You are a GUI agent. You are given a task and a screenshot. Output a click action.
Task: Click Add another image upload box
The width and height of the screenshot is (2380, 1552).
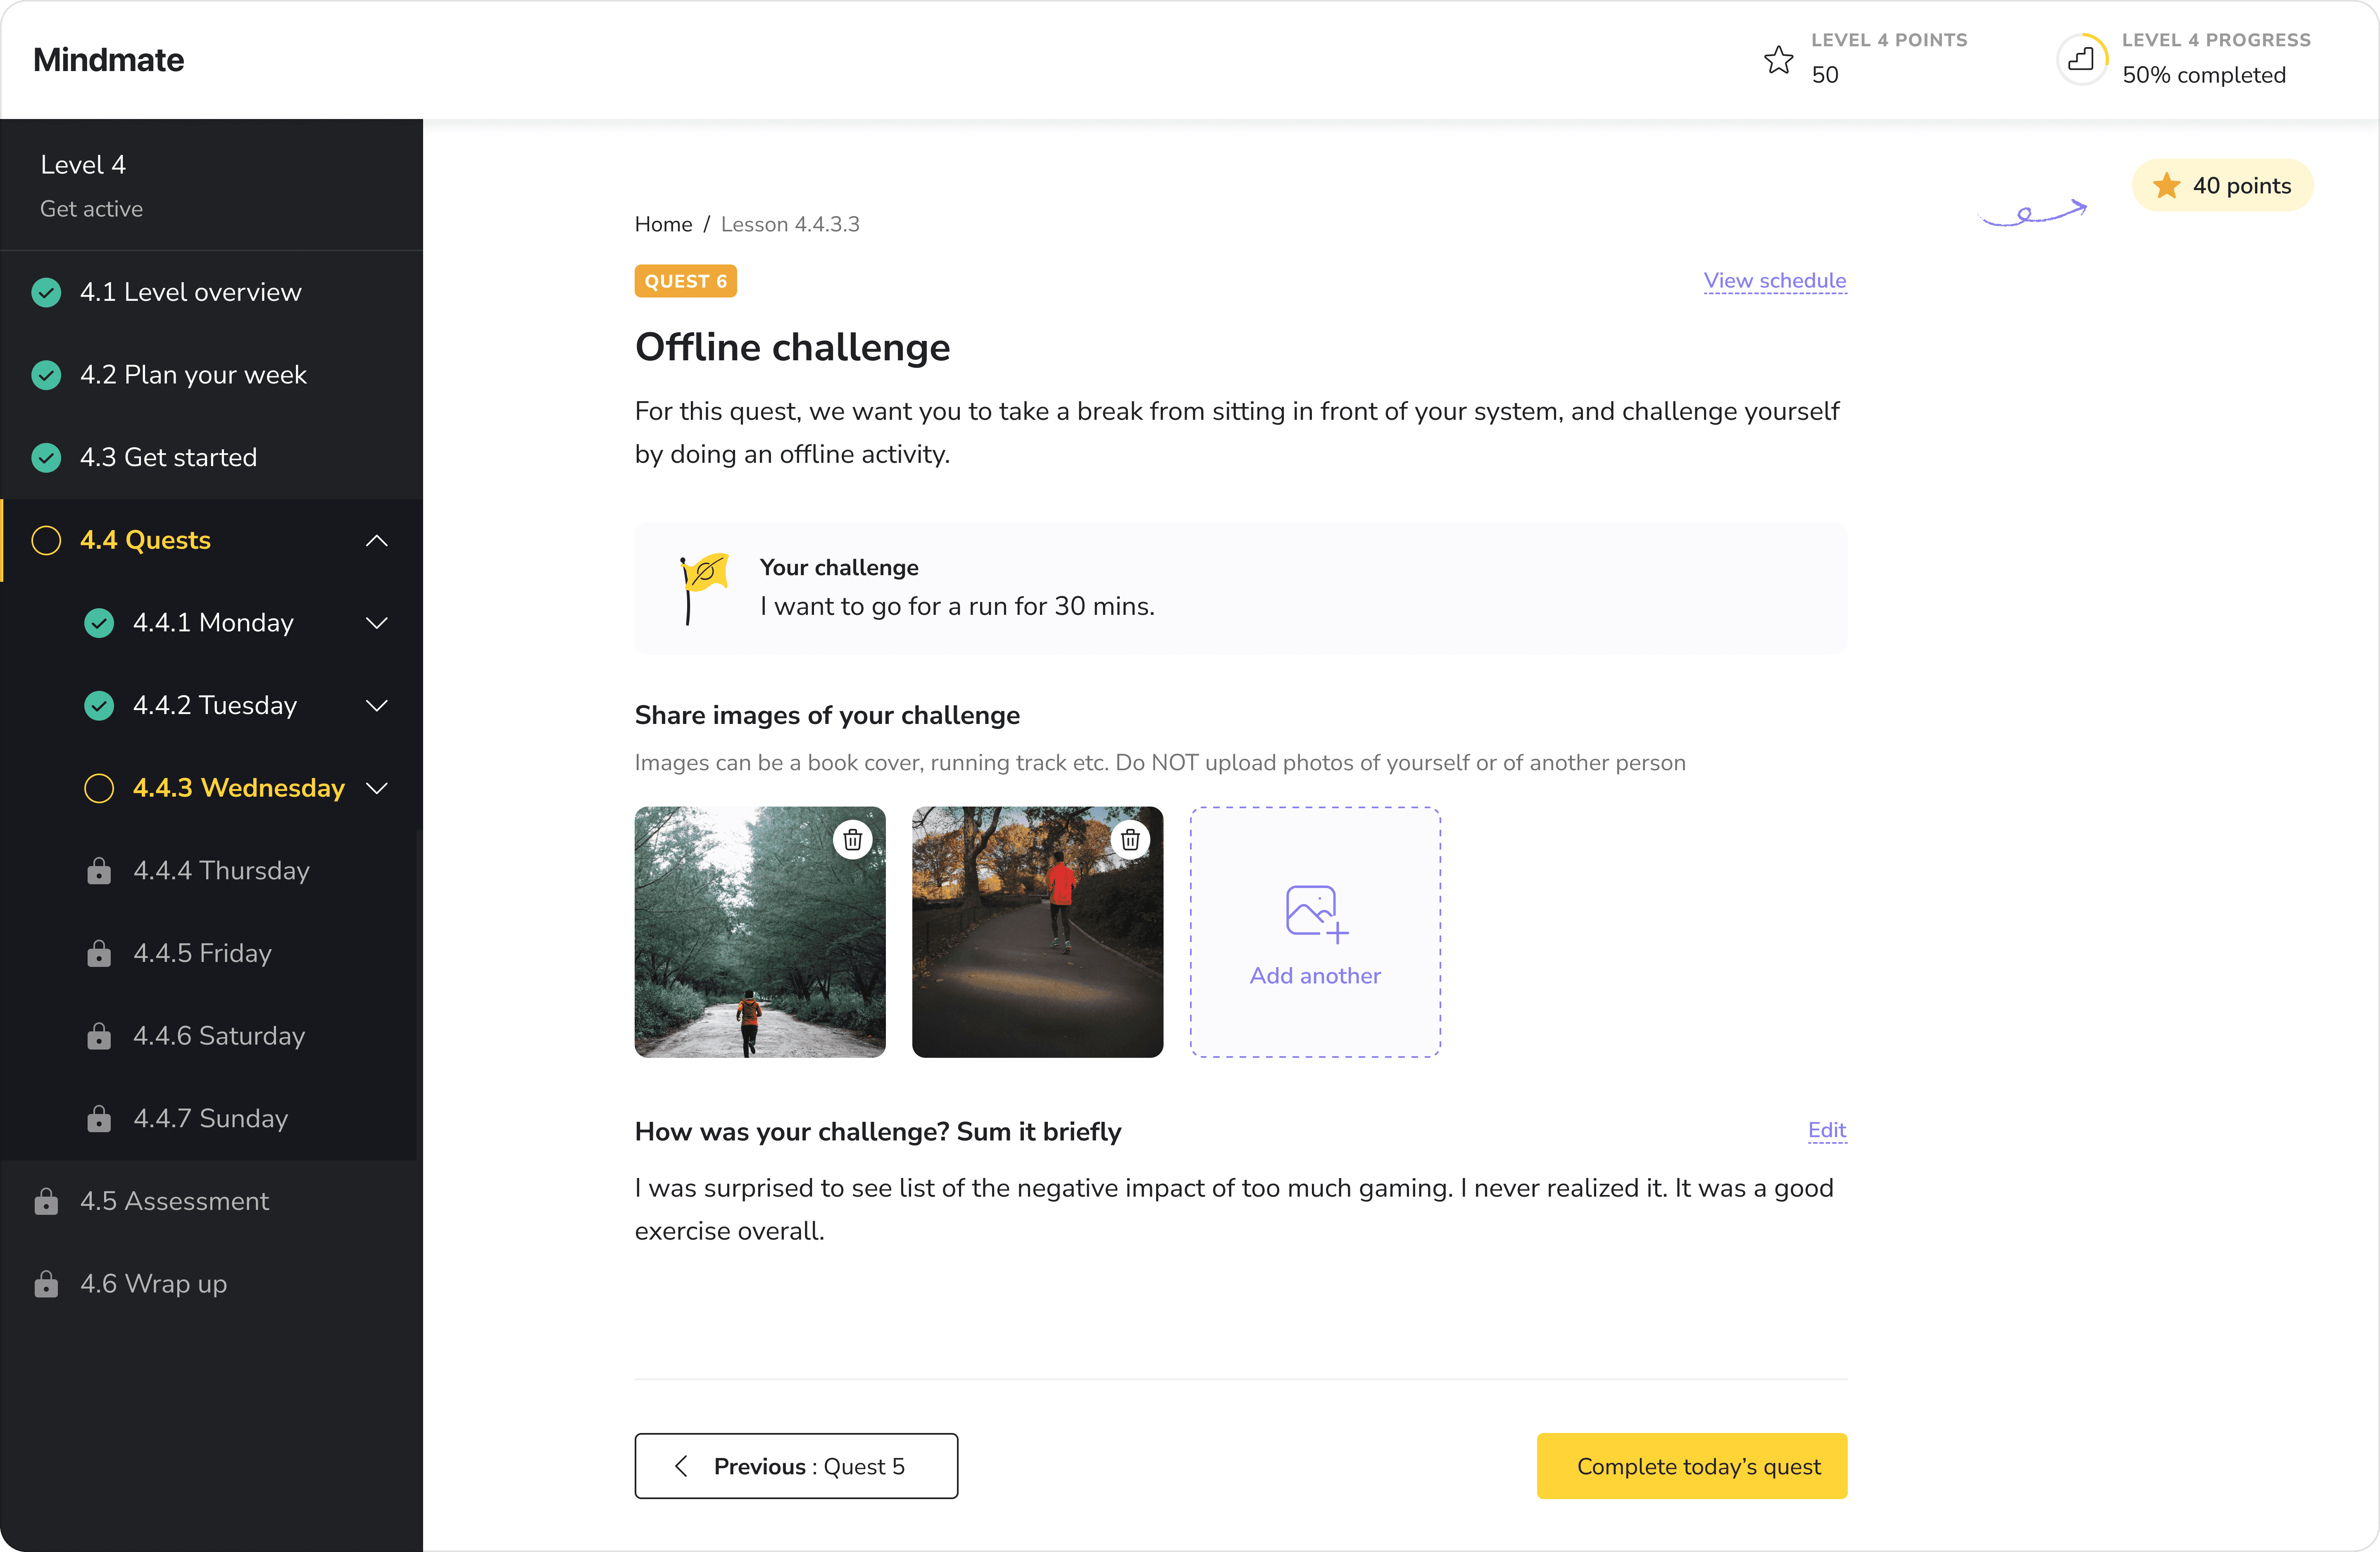pos(1315,932)
